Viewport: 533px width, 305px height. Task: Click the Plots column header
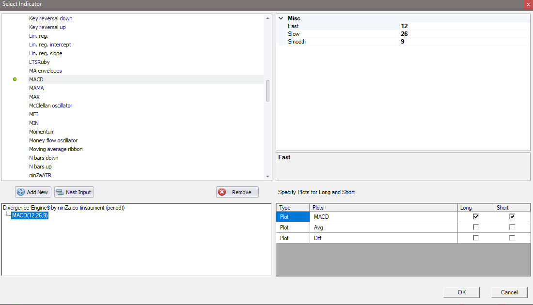click(x=383, y=208)
